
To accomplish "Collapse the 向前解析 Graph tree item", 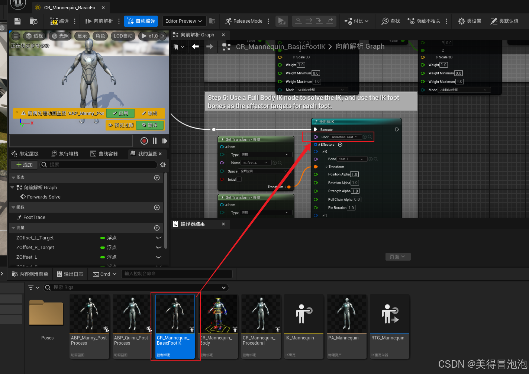I will [x=12, y=187].
